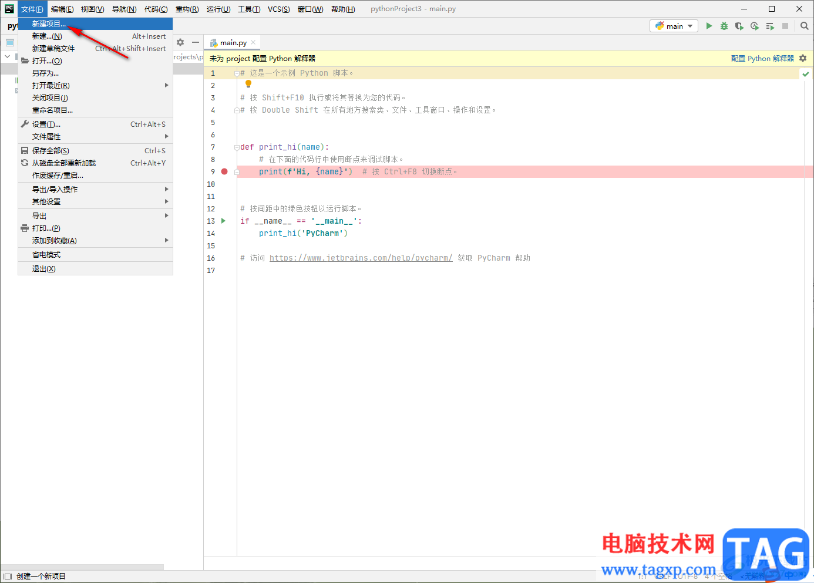The width and height of the screenshot is (814, 583).
Task: Launch the profiler icon in the run toolbar
Action: tap(755, 26)
